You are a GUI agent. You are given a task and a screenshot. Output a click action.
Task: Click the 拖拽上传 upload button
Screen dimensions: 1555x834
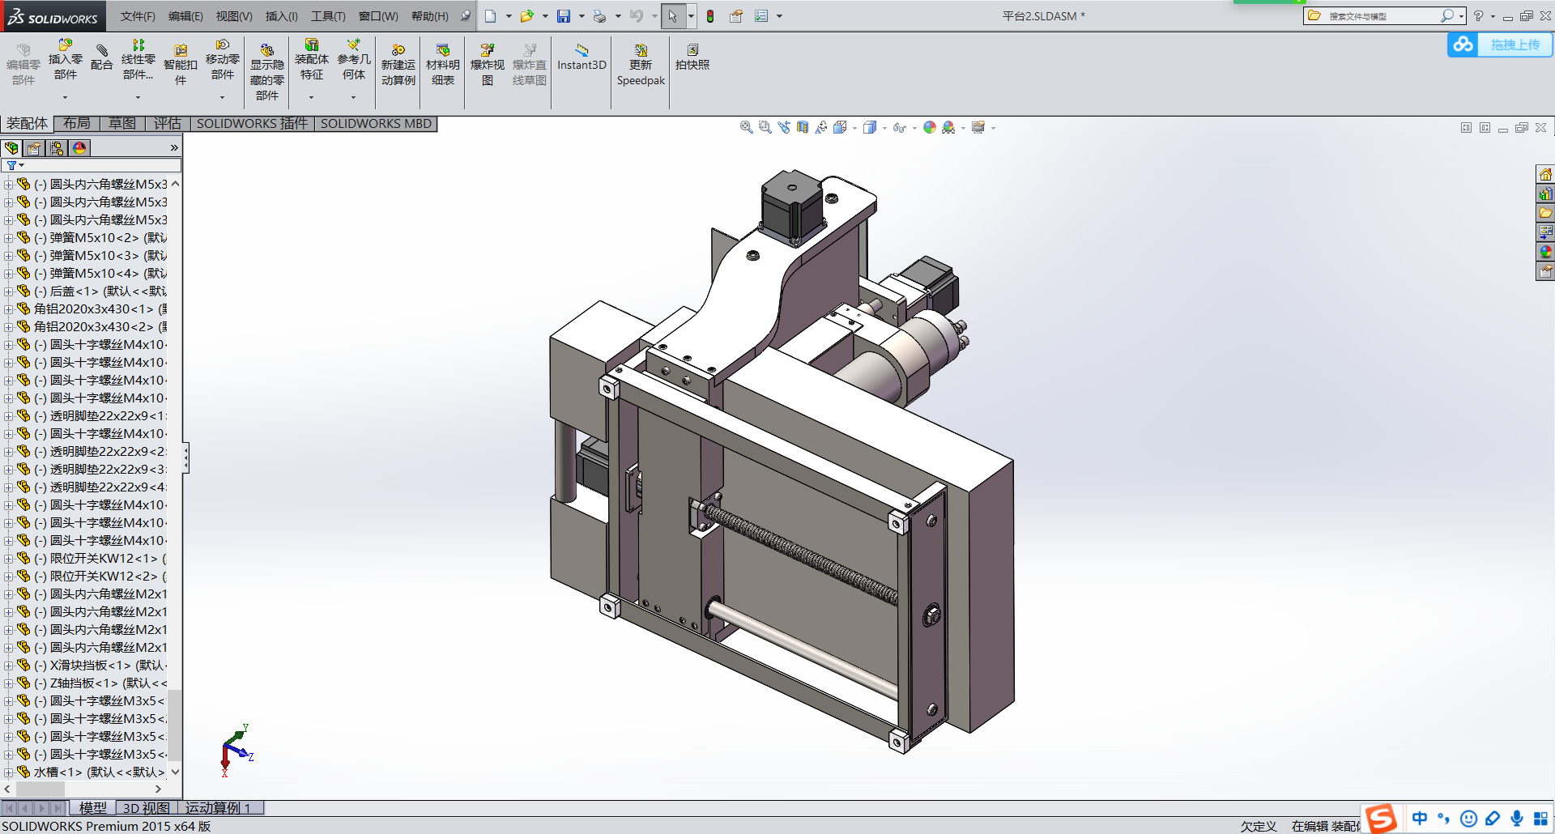click(x=1500, y=45)
